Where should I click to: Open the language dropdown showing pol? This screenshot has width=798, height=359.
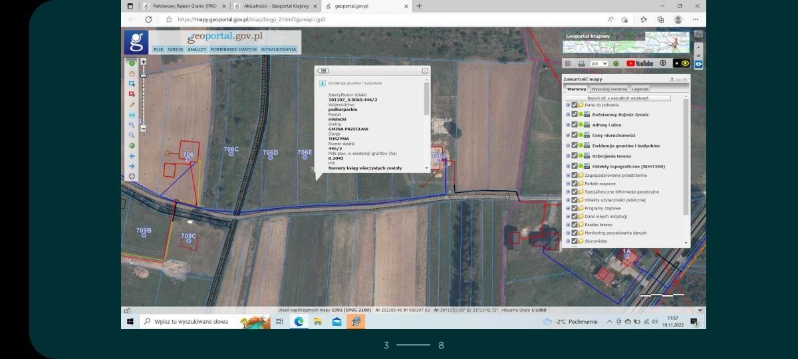599,63
